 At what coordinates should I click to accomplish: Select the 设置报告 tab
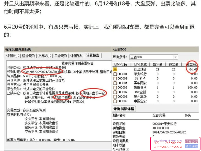pos(93,55)
